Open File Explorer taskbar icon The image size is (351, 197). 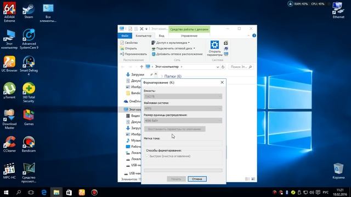click(56, 192)
